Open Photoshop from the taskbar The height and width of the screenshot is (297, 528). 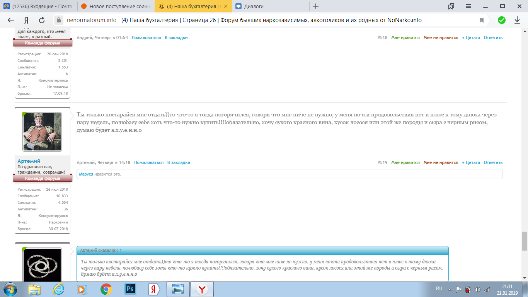pyautogui.click(x=130, y=289)
